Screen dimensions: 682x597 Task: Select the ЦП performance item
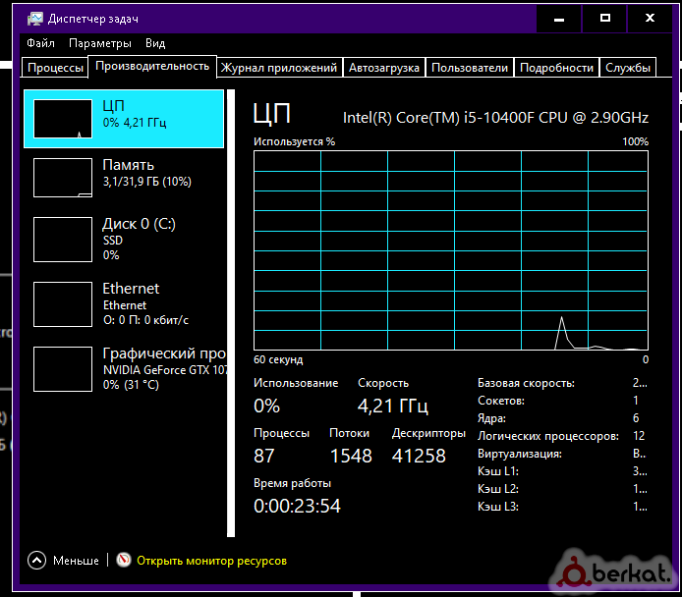(124, 119)
